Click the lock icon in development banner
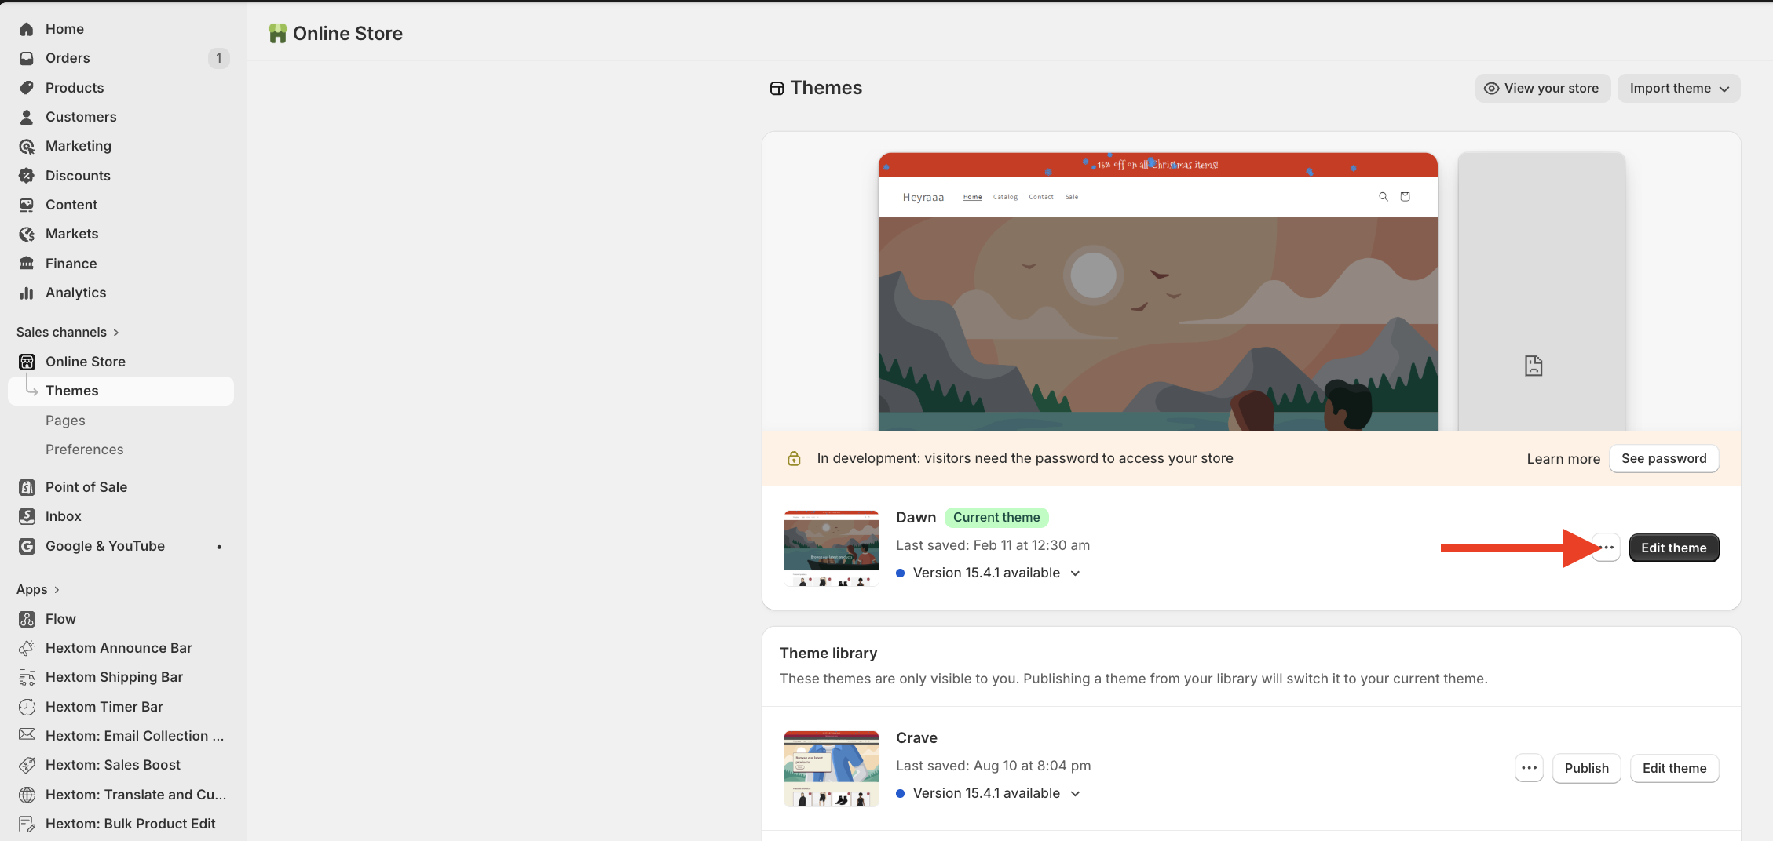The height and width of the screenshot is (841, 1773). (x=794, y=458)
